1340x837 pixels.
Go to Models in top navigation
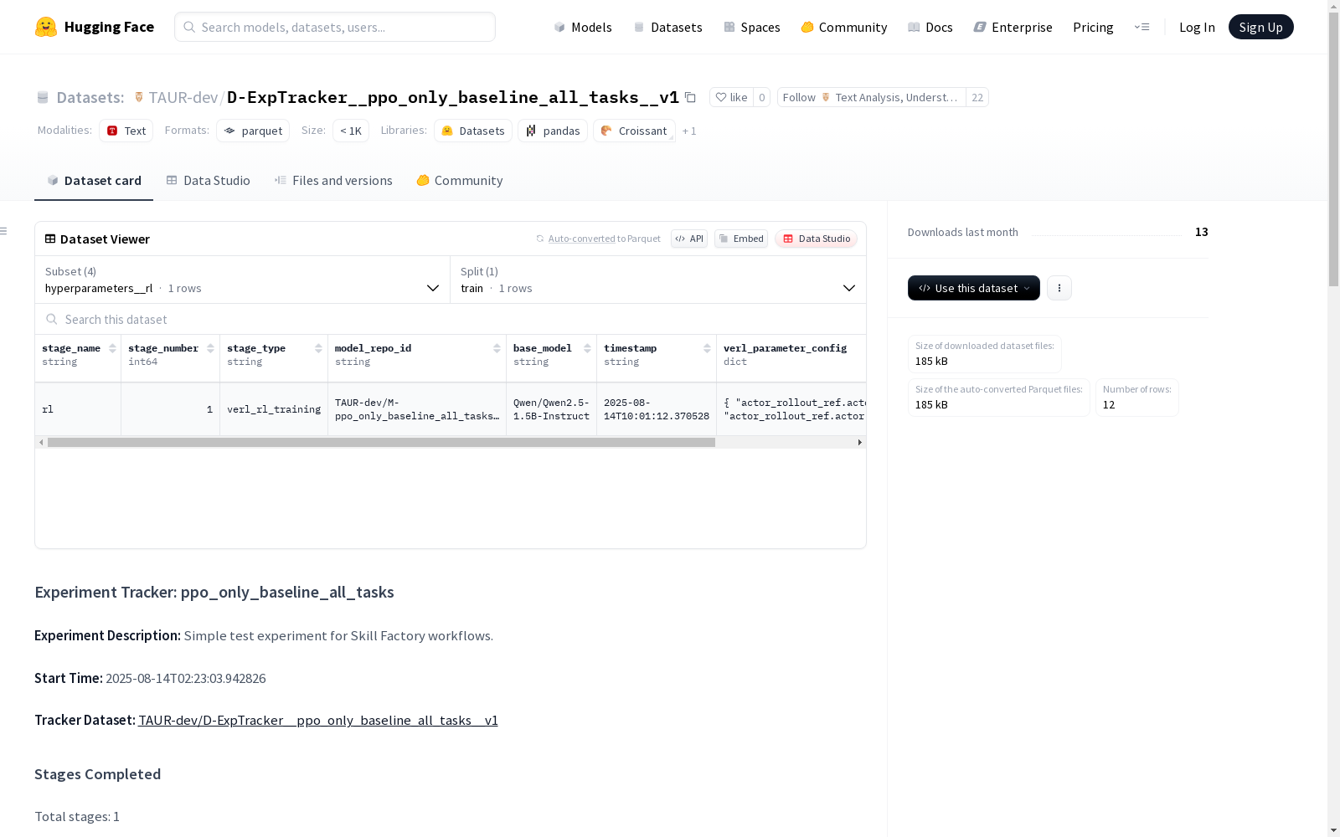click(583, 27)
